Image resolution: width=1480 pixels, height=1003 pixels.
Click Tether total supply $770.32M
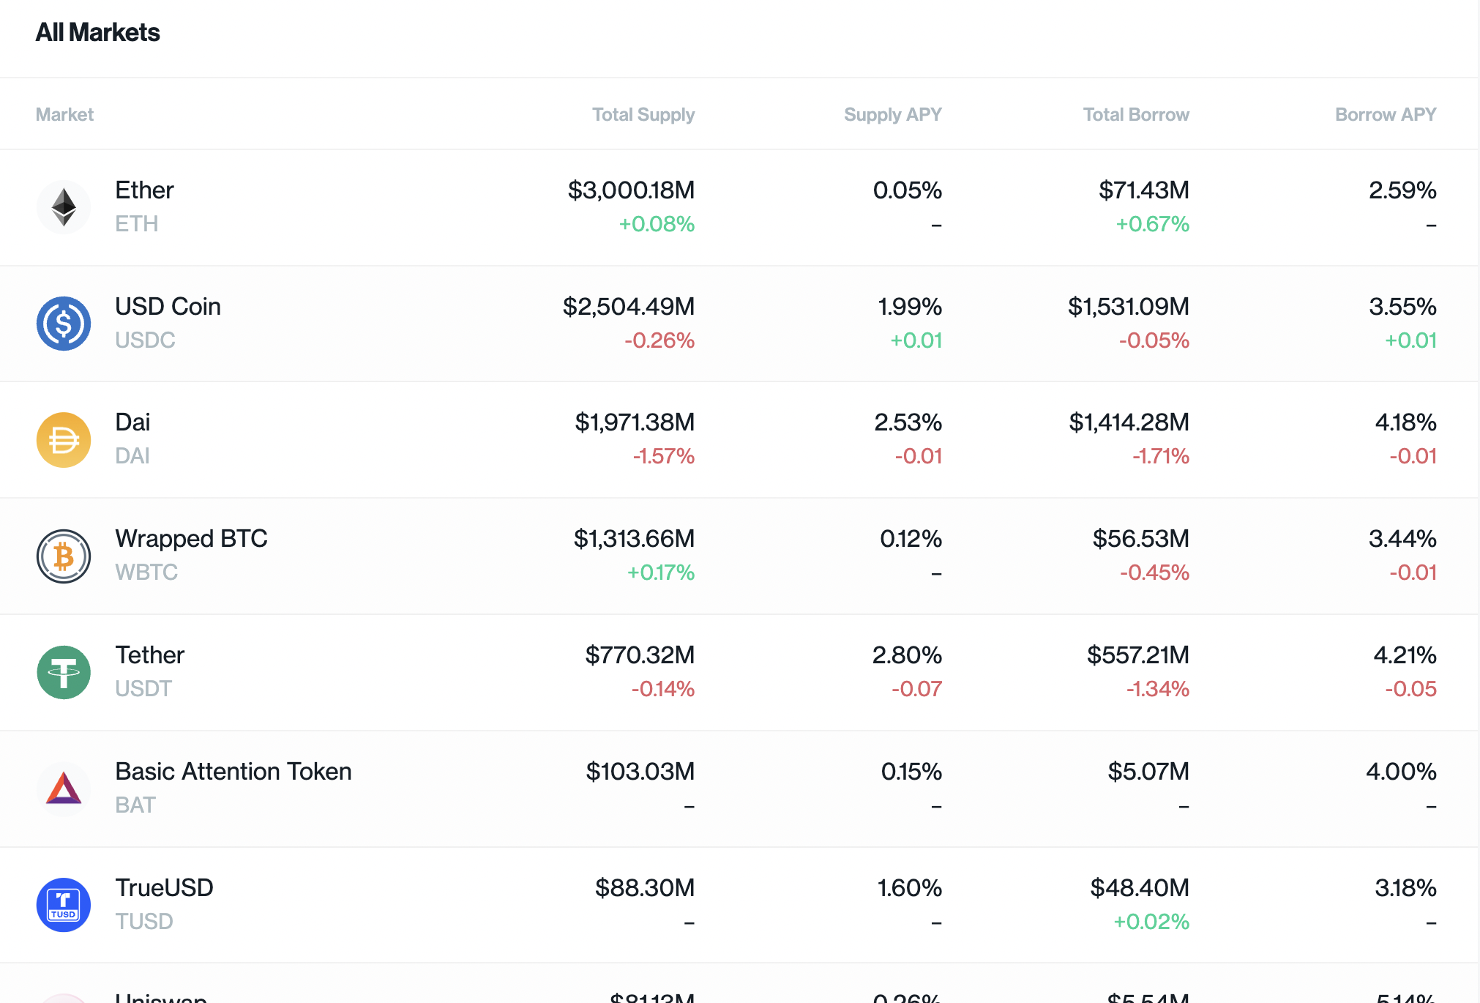pos(640,655)
